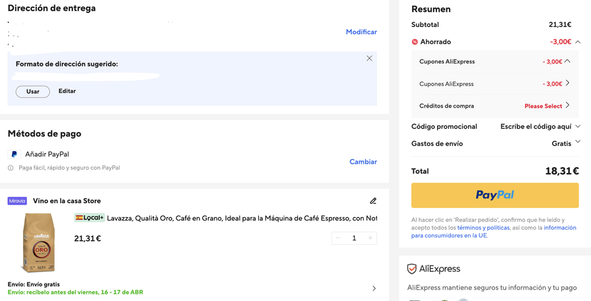
Task: Open the second Cupones AliExpress row arrow
Action: pos(567,83)
